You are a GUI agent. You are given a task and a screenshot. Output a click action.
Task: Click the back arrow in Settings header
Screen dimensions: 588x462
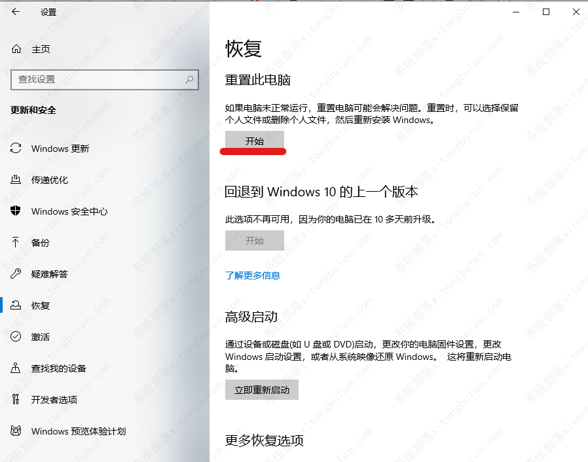(16, 12)
